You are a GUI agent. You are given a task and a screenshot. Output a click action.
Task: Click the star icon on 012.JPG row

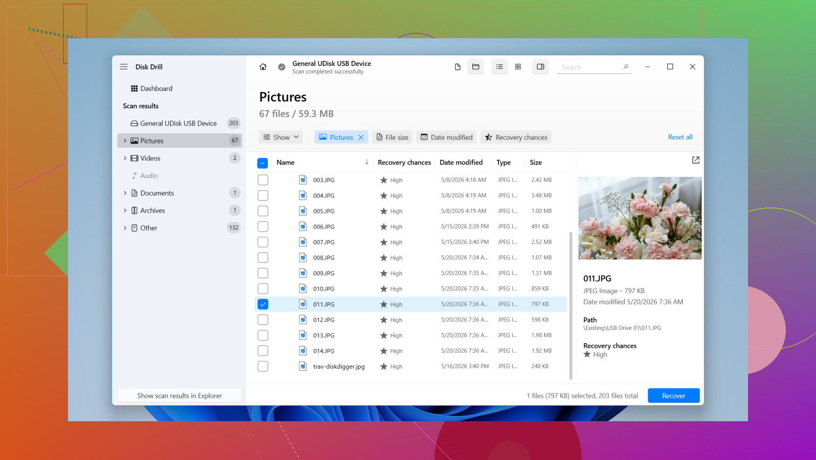[384, 320]
